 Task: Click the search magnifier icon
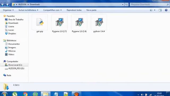168,5
